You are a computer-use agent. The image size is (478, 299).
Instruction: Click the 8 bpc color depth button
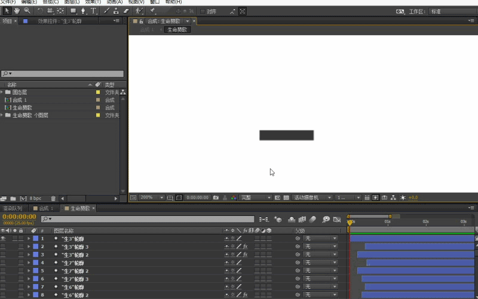pos(35,198)
